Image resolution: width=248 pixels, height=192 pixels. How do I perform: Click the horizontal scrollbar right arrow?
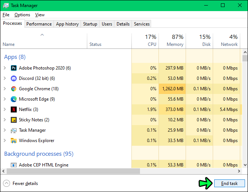(239, 171)
